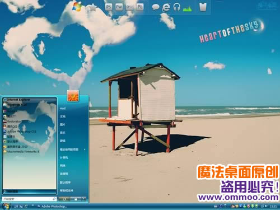This screenshot has height=210, width=280.
Task: Click the Photoshop CS3 icon in Start menu list
Action: [x=5, y=132]
